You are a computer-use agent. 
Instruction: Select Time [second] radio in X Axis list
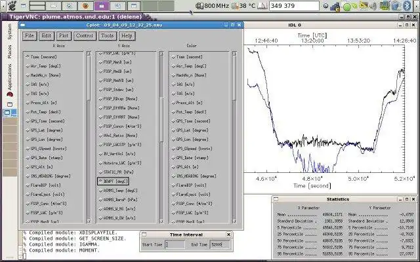pos(41,57)
